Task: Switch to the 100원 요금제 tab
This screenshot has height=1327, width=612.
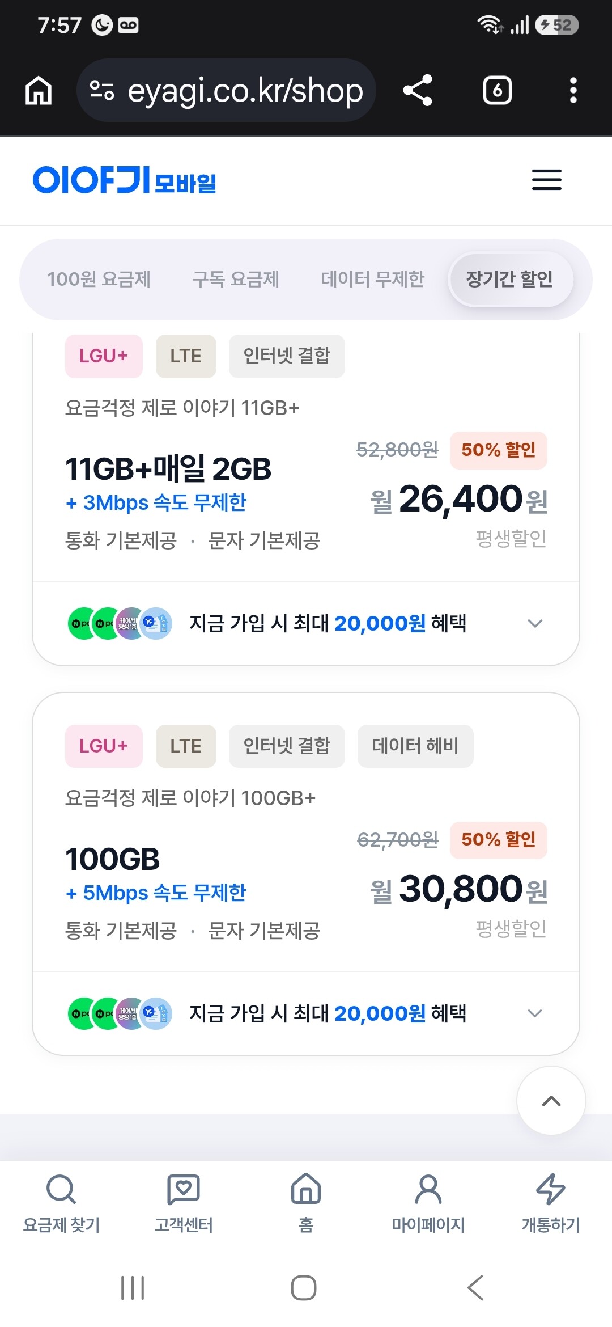Action: [99, 279]
